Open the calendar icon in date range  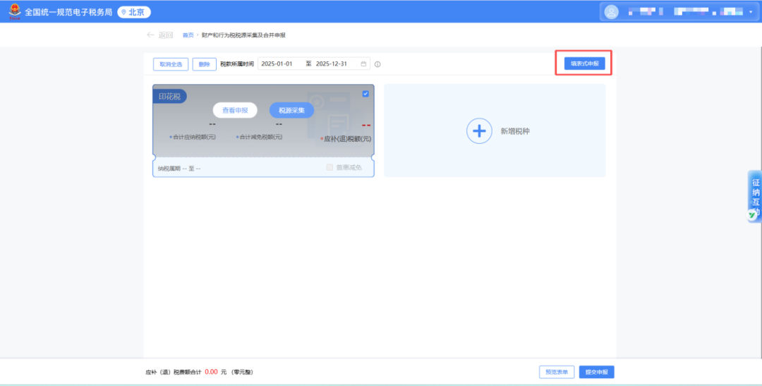364,64
